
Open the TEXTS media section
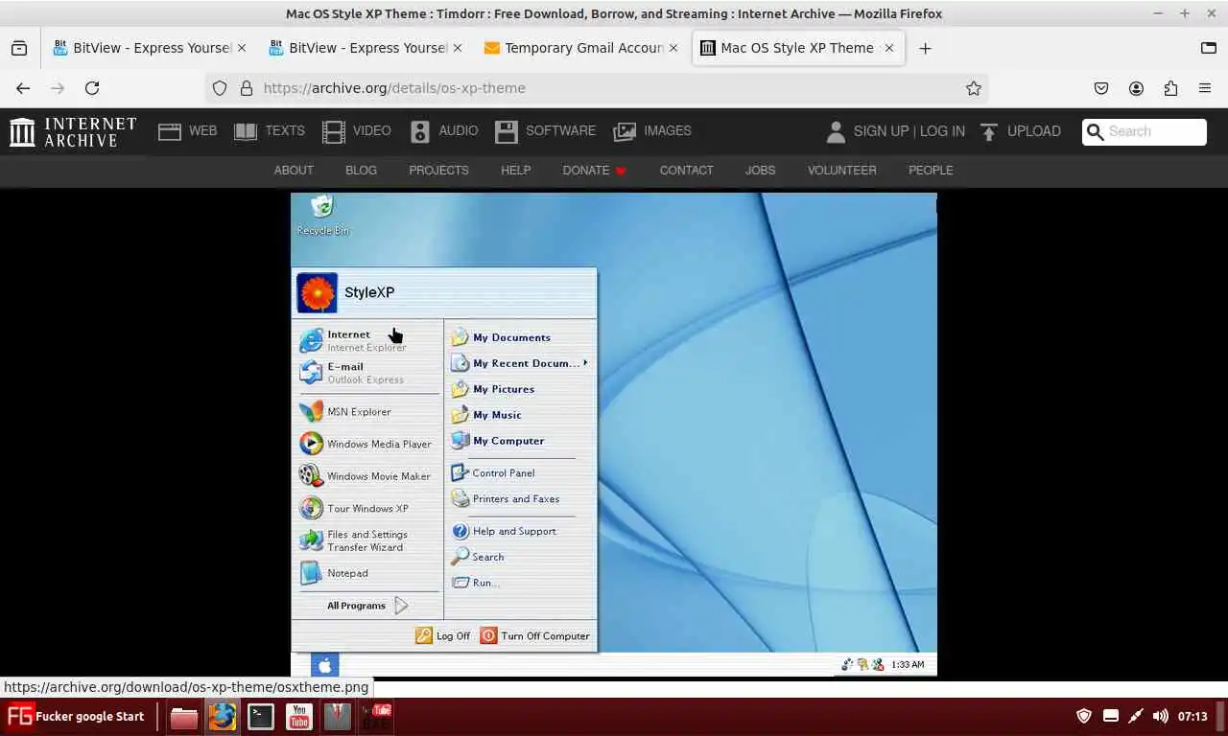pos(270,131)
